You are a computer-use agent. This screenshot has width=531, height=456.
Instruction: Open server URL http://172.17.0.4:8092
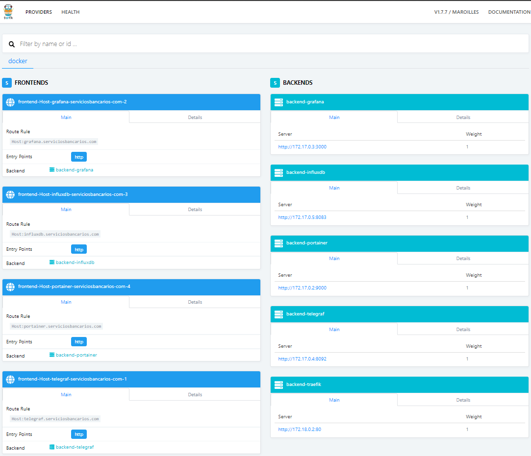click(302, 359)
